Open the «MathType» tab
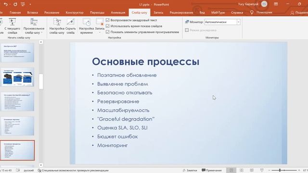The width and height of the screenshot is (308, 173). (x=218, y=12)
